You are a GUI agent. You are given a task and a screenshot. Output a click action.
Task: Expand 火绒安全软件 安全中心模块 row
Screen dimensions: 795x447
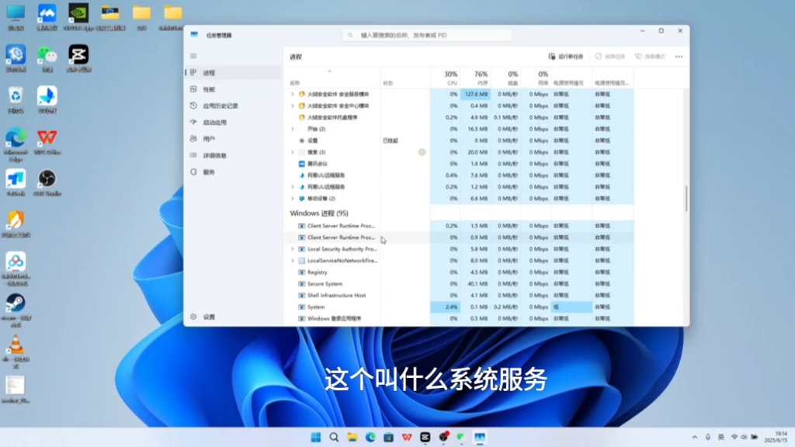click(x=293, y=106)
